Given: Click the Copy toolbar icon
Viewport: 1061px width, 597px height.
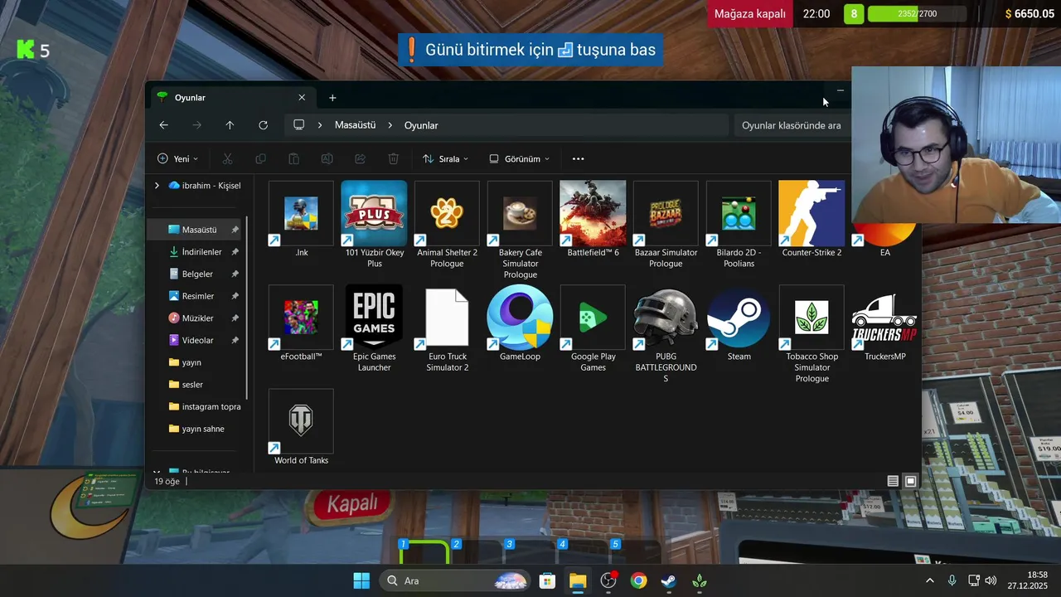Looking at the screenshot, I should point(260,158).
